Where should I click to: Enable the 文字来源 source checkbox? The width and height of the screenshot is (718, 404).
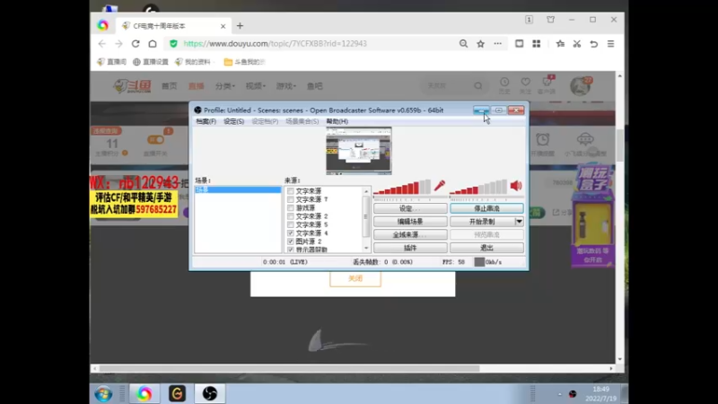pyautogui.click(x=290, y=191)
